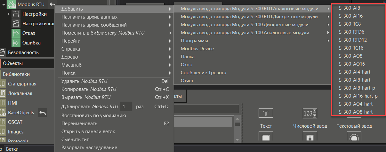Select the Числовой ввод palette icon
386x152 pixels.
click(x=310, y=113)
